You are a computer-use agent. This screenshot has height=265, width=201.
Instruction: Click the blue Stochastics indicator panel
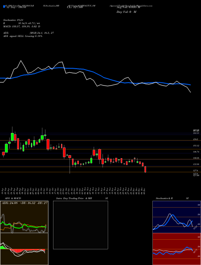pos(176,217)
